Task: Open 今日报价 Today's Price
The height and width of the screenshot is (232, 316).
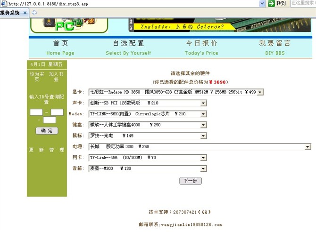Action: [201, 48]
